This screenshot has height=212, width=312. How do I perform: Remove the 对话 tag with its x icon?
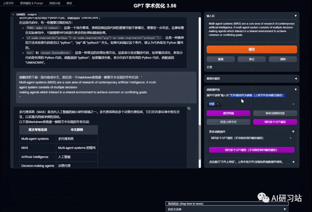tap(218, 104)
